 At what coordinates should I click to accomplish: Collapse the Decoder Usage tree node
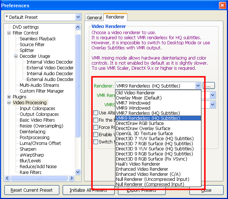pyautogui.click(x=16, y=56)
